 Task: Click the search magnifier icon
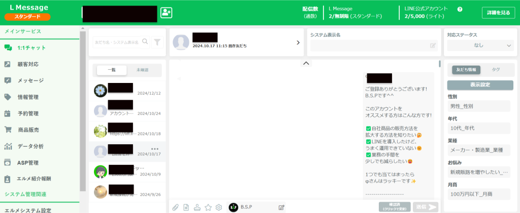pyautogui.click(x=145, y=41)
